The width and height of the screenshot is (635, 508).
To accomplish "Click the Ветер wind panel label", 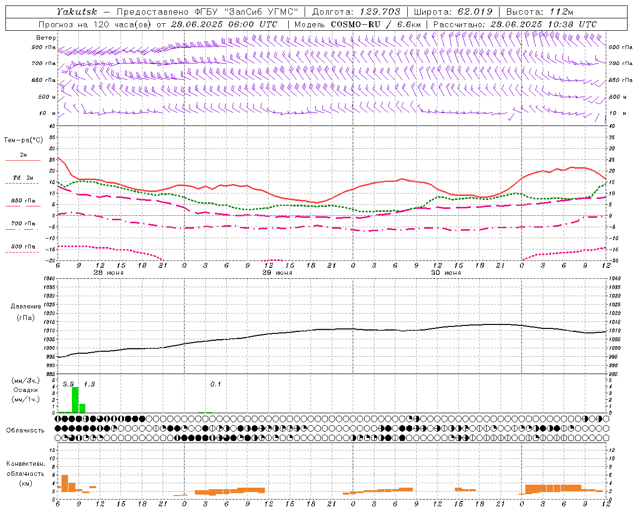I will coord(46,38).
